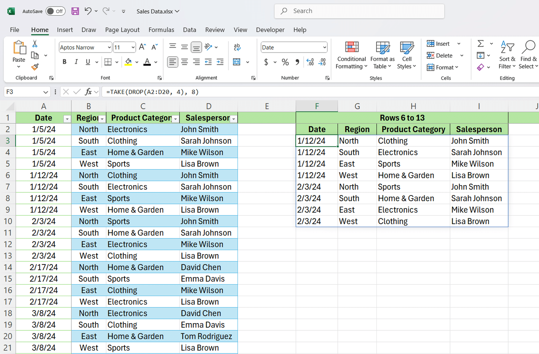Expand the Name Box dropdown arrow
Image resolution: width=539 pixels, height=354 pixels.
tap(46, 92)
